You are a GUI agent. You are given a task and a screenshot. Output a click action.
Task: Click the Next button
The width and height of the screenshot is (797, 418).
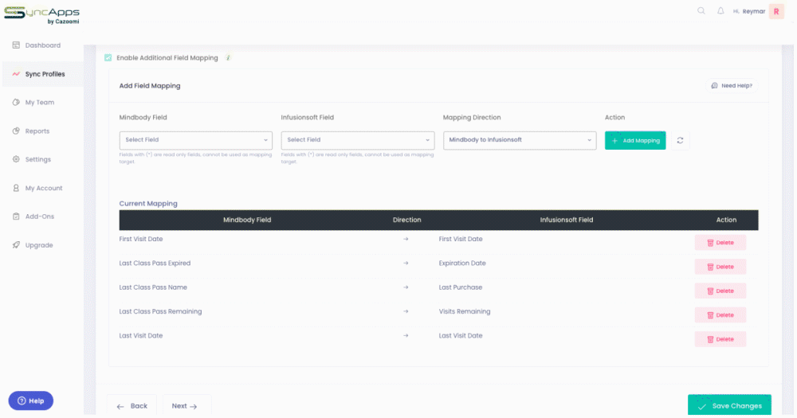pos(186,406)
